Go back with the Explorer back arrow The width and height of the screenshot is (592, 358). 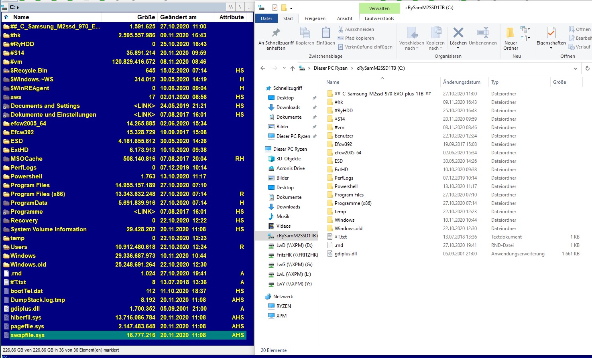pyautogui.click(x=263, y=68)
